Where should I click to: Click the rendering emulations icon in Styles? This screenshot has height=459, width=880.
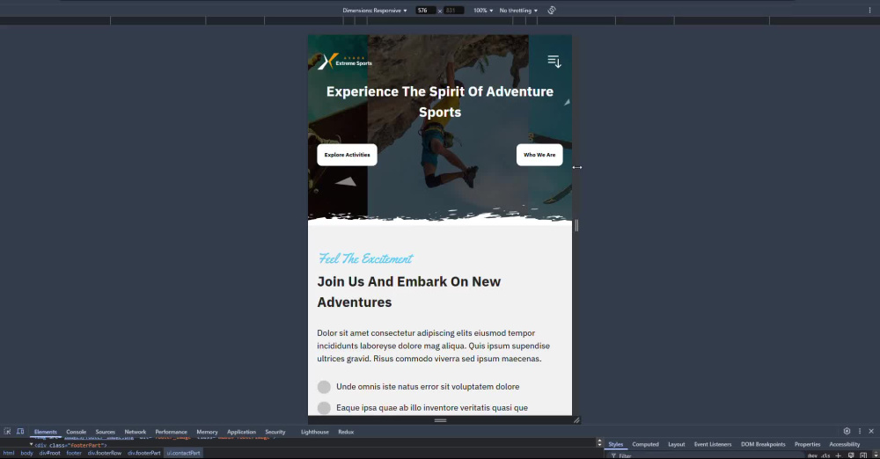coord(851,455)
